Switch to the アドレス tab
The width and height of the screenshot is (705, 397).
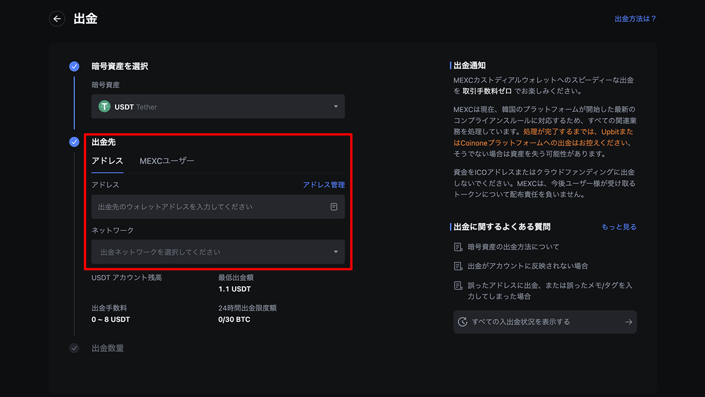click(x=107, y=161)
